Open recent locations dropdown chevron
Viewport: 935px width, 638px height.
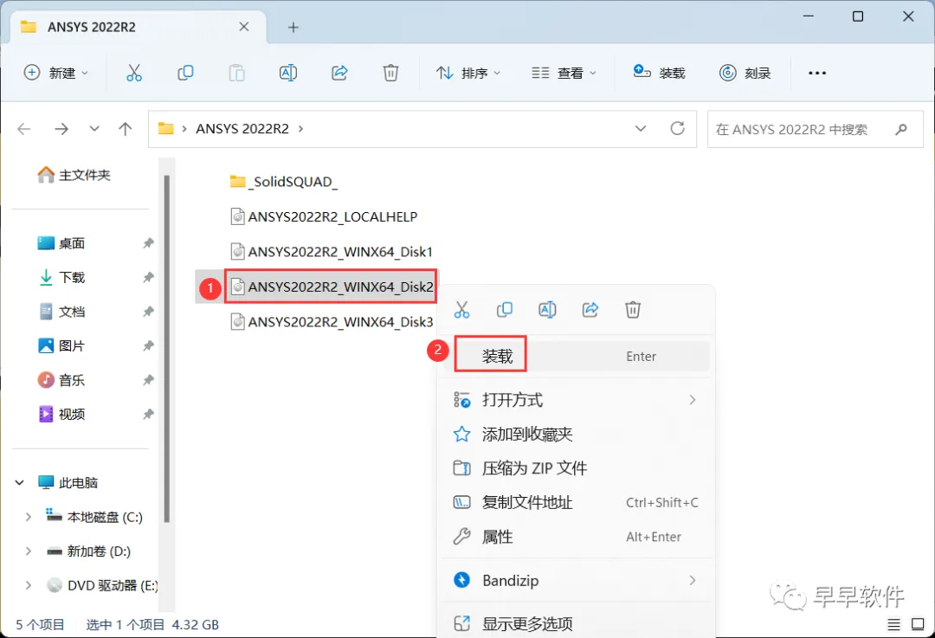point(94,129)
